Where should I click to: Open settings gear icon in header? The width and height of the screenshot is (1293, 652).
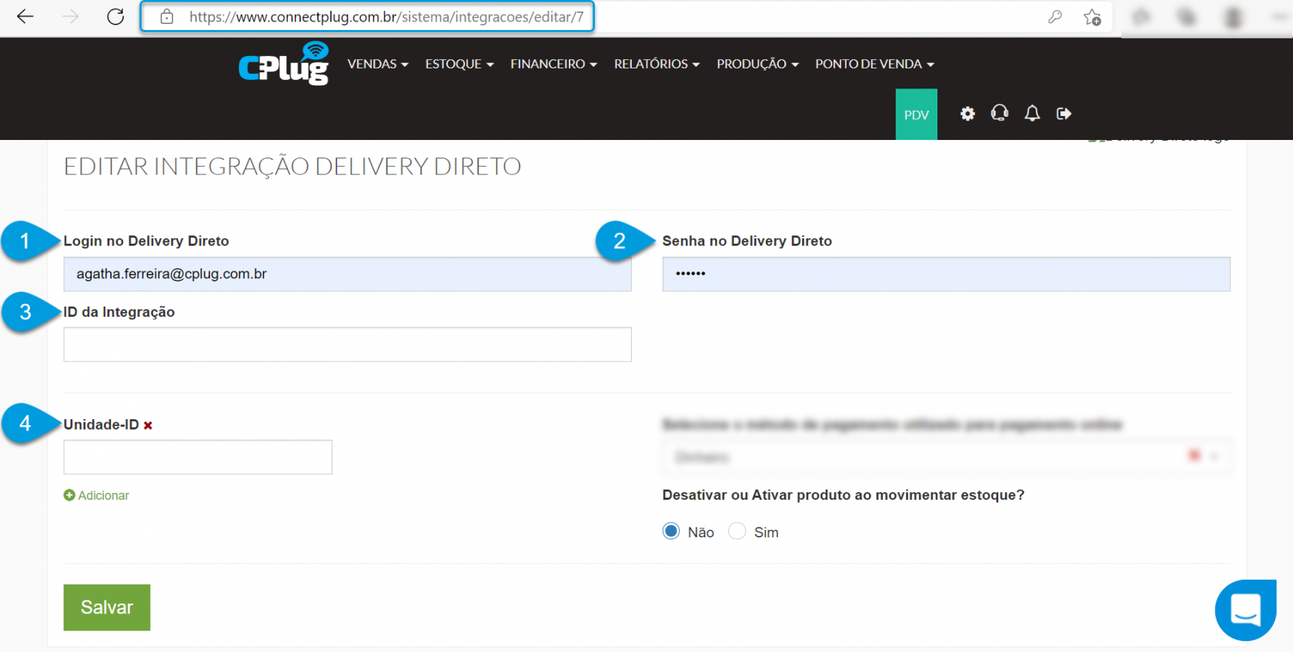[967, 114]
